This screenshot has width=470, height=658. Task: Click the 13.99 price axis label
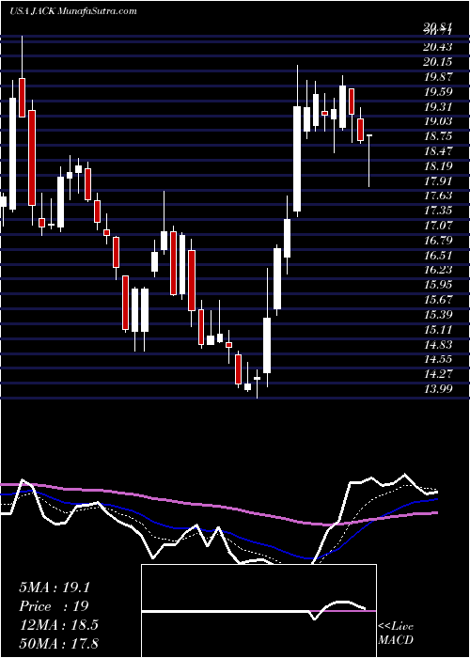coord(437,389)
